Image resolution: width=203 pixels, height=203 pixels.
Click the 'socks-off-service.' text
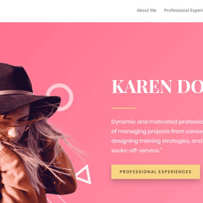pyautogui.click(x=137, y=151)
